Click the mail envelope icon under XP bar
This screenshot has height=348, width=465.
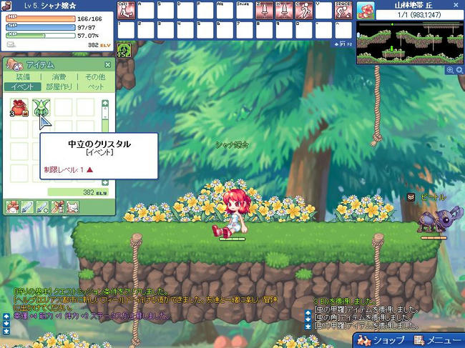coord(11,45)
